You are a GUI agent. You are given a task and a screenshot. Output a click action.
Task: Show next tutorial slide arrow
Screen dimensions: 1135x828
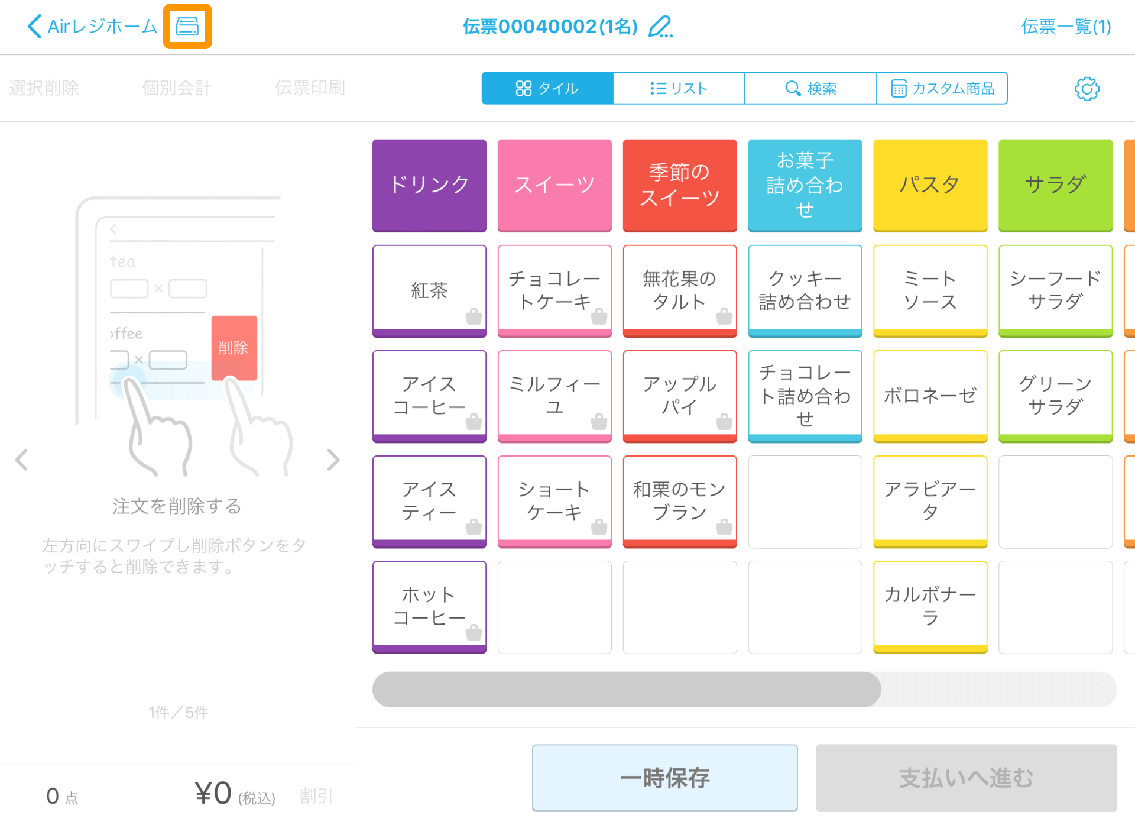point(333,460)
